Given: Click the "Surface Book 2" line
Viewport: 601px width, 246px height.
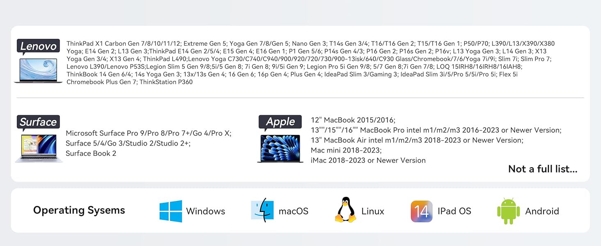Looking at the screenshot, I should click(x=91, y=153).
